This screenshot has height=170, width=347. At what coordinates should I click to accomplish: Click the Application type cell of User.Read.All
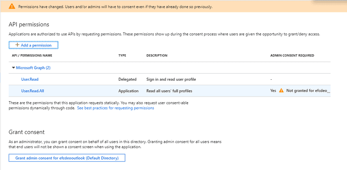click(128, 91)
